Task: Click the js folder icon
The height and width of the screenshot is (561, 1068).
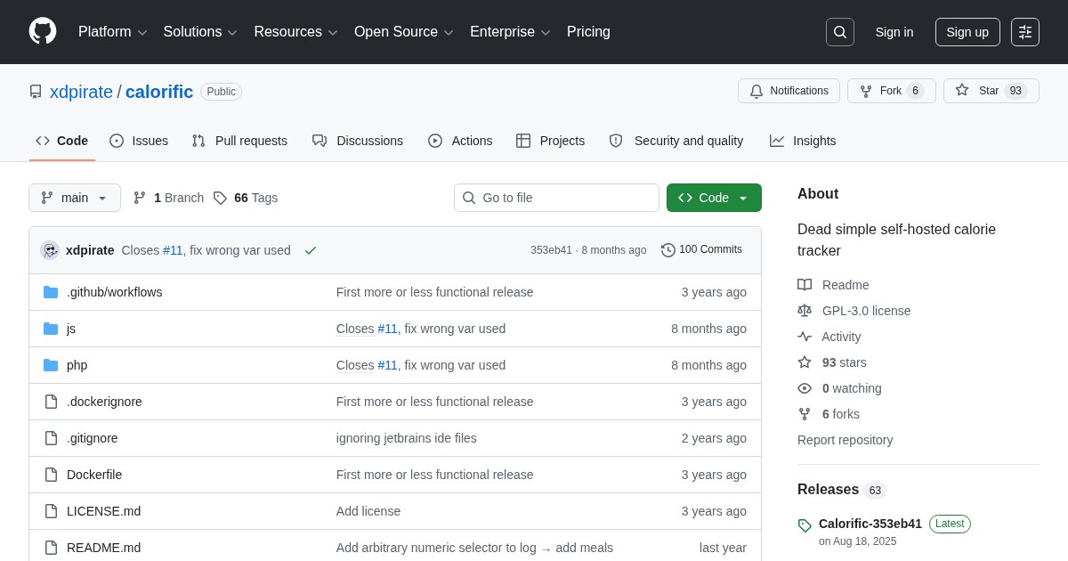Action: pyautogui.click(x=51, y=329)
